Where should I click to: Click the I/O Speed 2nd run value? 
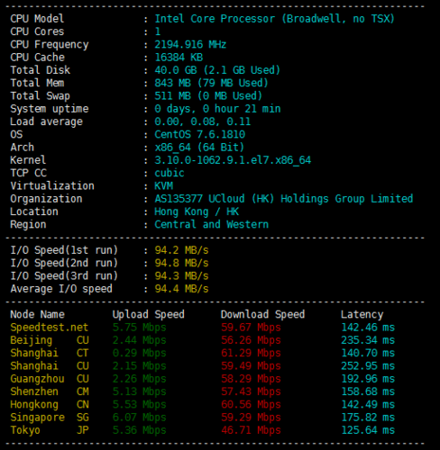pyautogui.click(x=181, y=263)
